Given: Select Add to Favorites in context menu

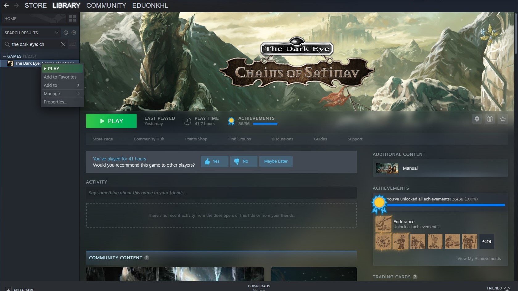Looking at the screenshot, I should coord(62,77).
